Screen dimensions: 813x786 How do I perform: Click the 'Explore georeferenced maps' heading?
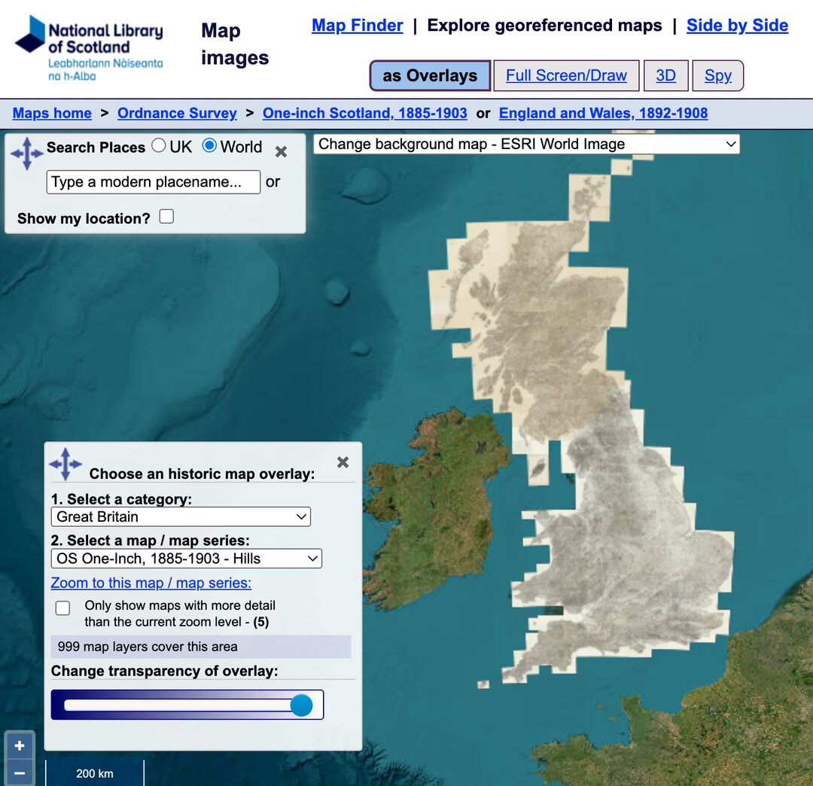click(x=544, y=26)
